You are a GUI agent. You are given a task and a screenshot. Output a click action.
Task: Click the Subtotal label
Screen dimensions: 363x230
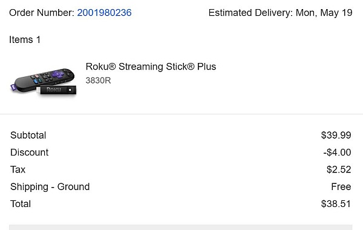[x=28, y=135]
